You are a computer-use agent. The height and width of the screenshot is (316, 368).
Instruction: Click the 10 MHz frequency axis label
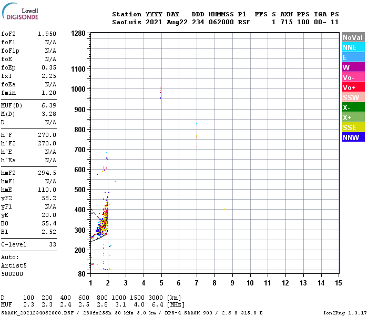coord(250,283)
